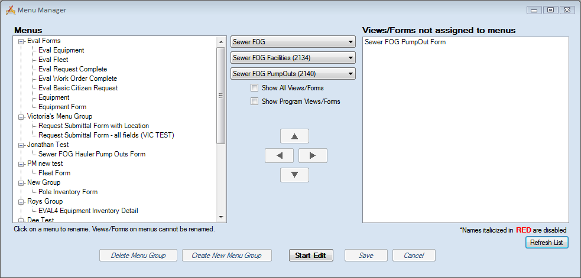Viewport: 581px width, 278px height.
Task: Click the move left arrow button
Action: coord(280,156)
